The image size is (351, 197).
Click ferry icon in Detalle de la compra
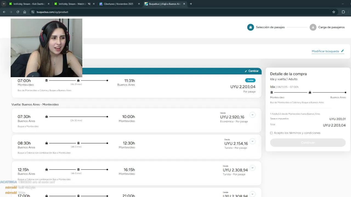[x=310, y=92]
